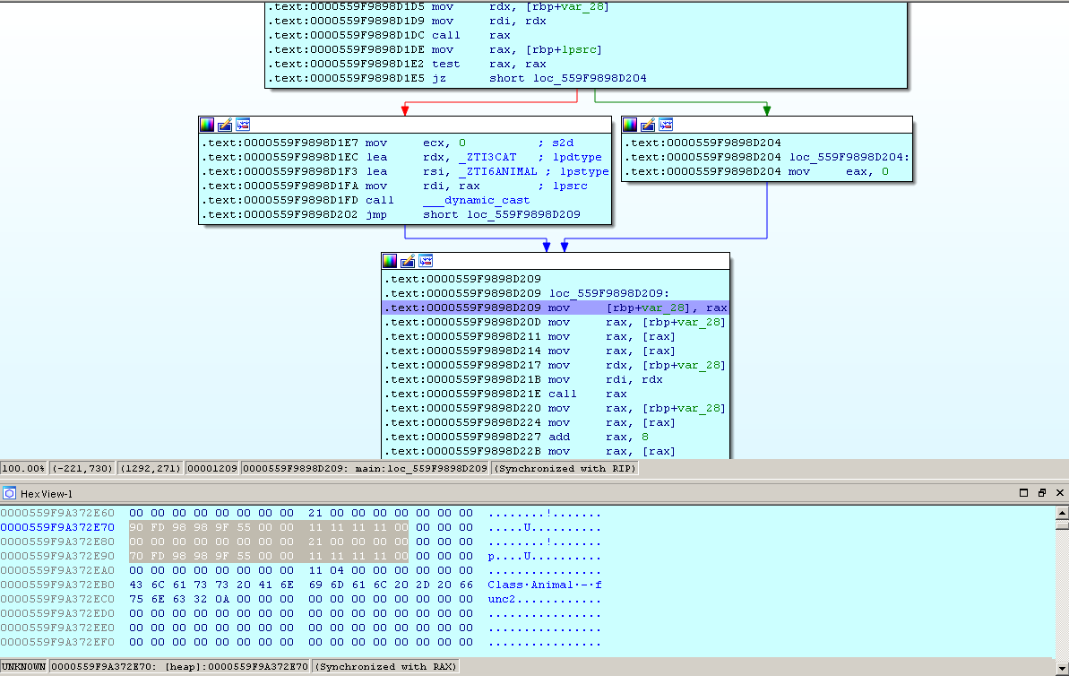The width and height of the screenshot is (1069, 676).
Task: Select hex address 0000559F9A372EB0
Action: [x=57, y=585]
